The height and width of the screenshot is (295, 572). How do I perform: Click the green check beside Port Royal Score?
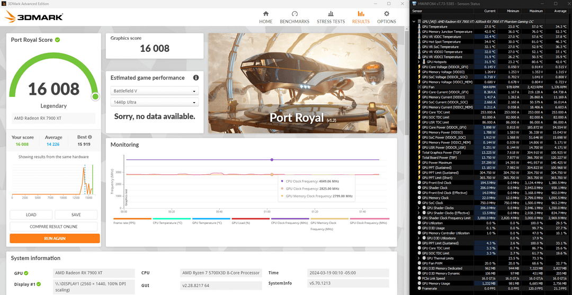coord(58,40)
